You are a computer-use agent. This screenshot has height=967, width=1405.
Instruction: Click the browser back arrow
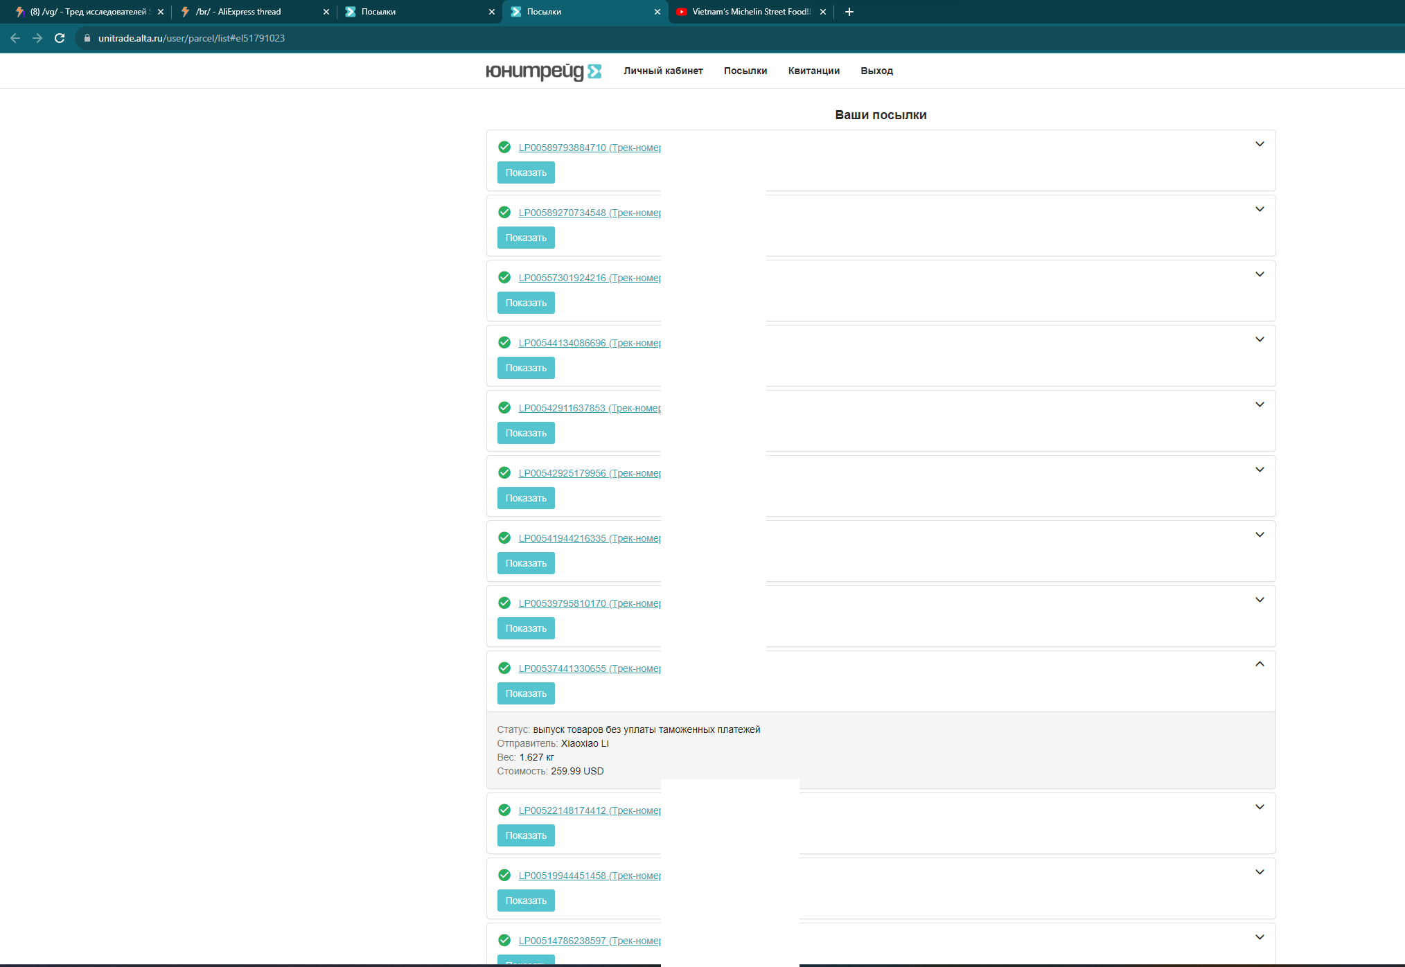(15, 38)
